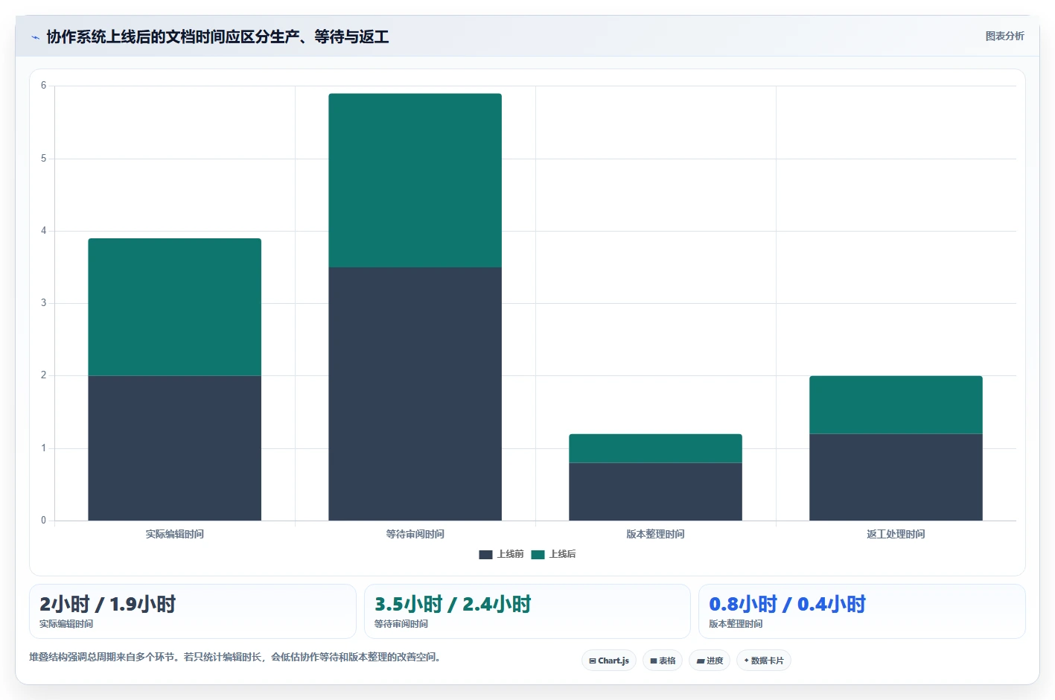Click the 0.8小时 / 0.4小时 value
This screenshot has width=1055, height=700.
(788, 604)
